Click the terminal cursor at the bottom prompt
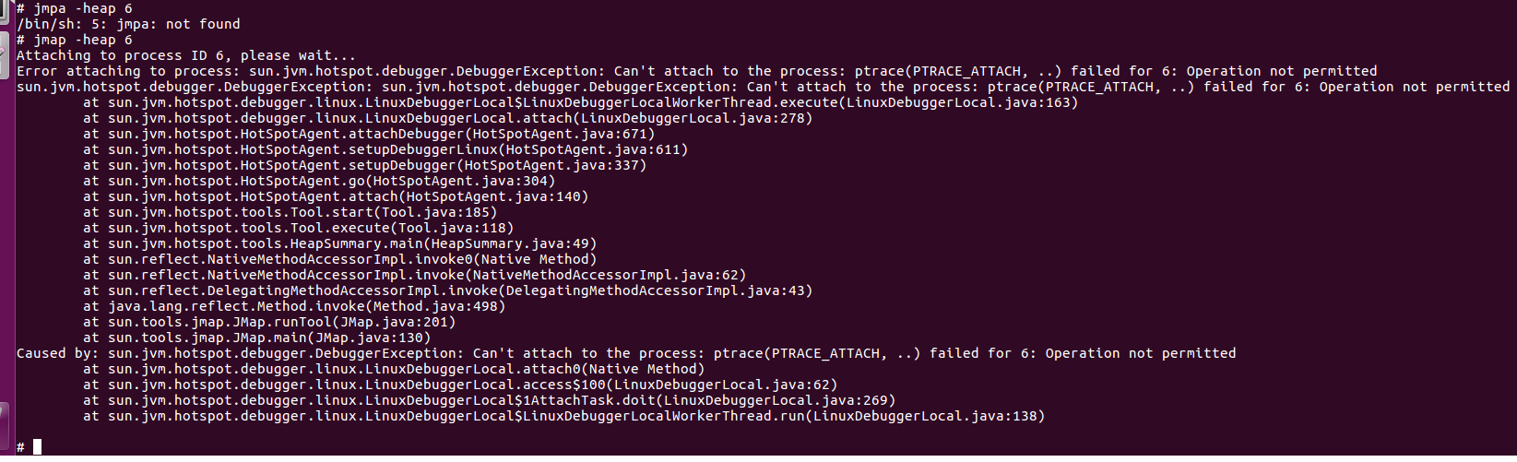The height and width of the screenshot is (462, 1517). (38, 447)
